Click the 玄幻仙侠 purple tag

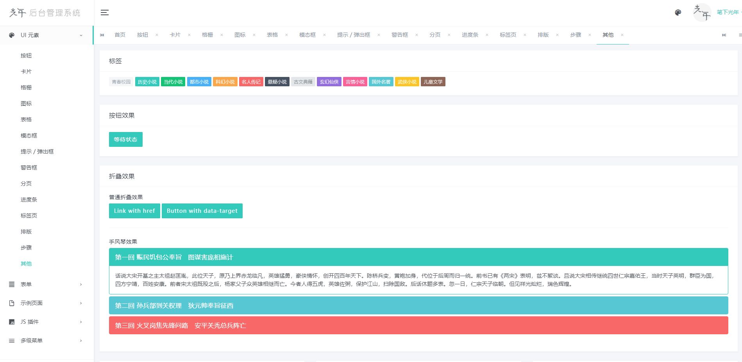pyautogui.click(x=329, y=82)
